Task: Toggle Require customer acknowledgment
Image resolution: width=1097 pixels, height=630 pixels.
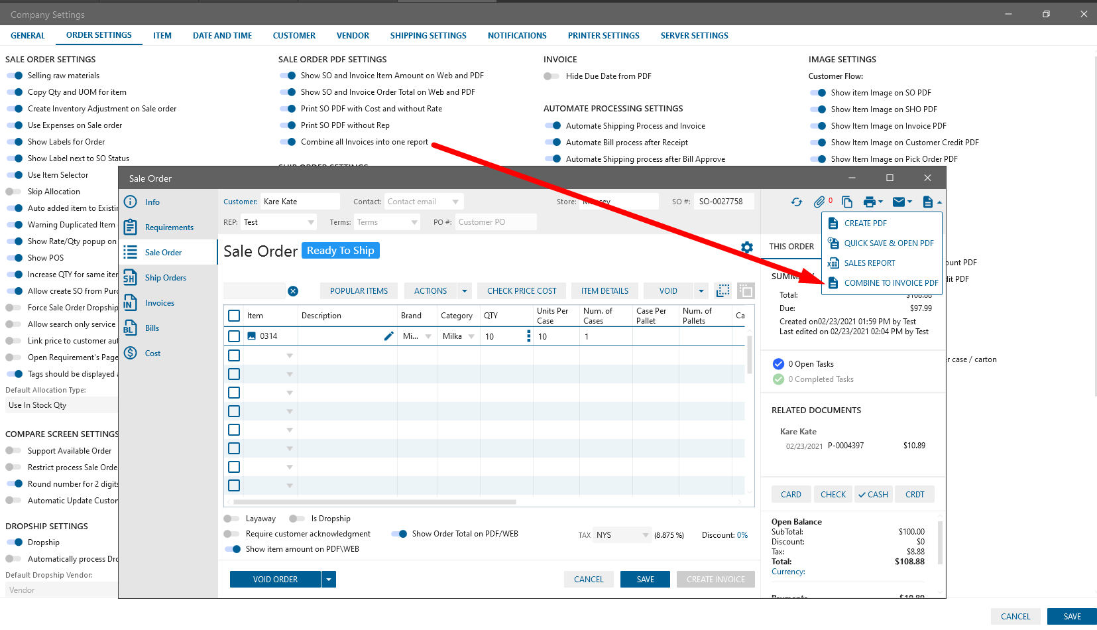Action: [x=232, y=534]
